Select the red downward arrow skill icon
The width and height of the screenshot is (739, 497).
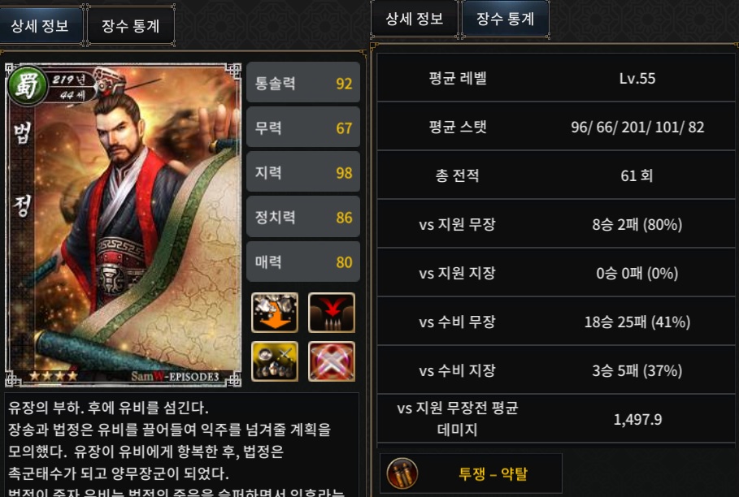click(332, 313)
